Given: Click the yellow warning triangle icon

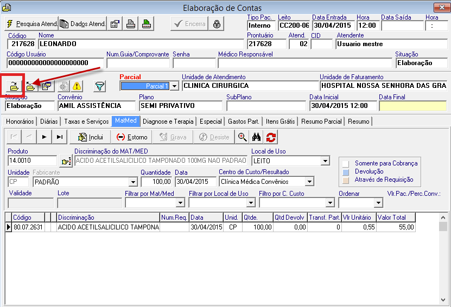Looking at the screenshot, I should [x=77, y=86].
